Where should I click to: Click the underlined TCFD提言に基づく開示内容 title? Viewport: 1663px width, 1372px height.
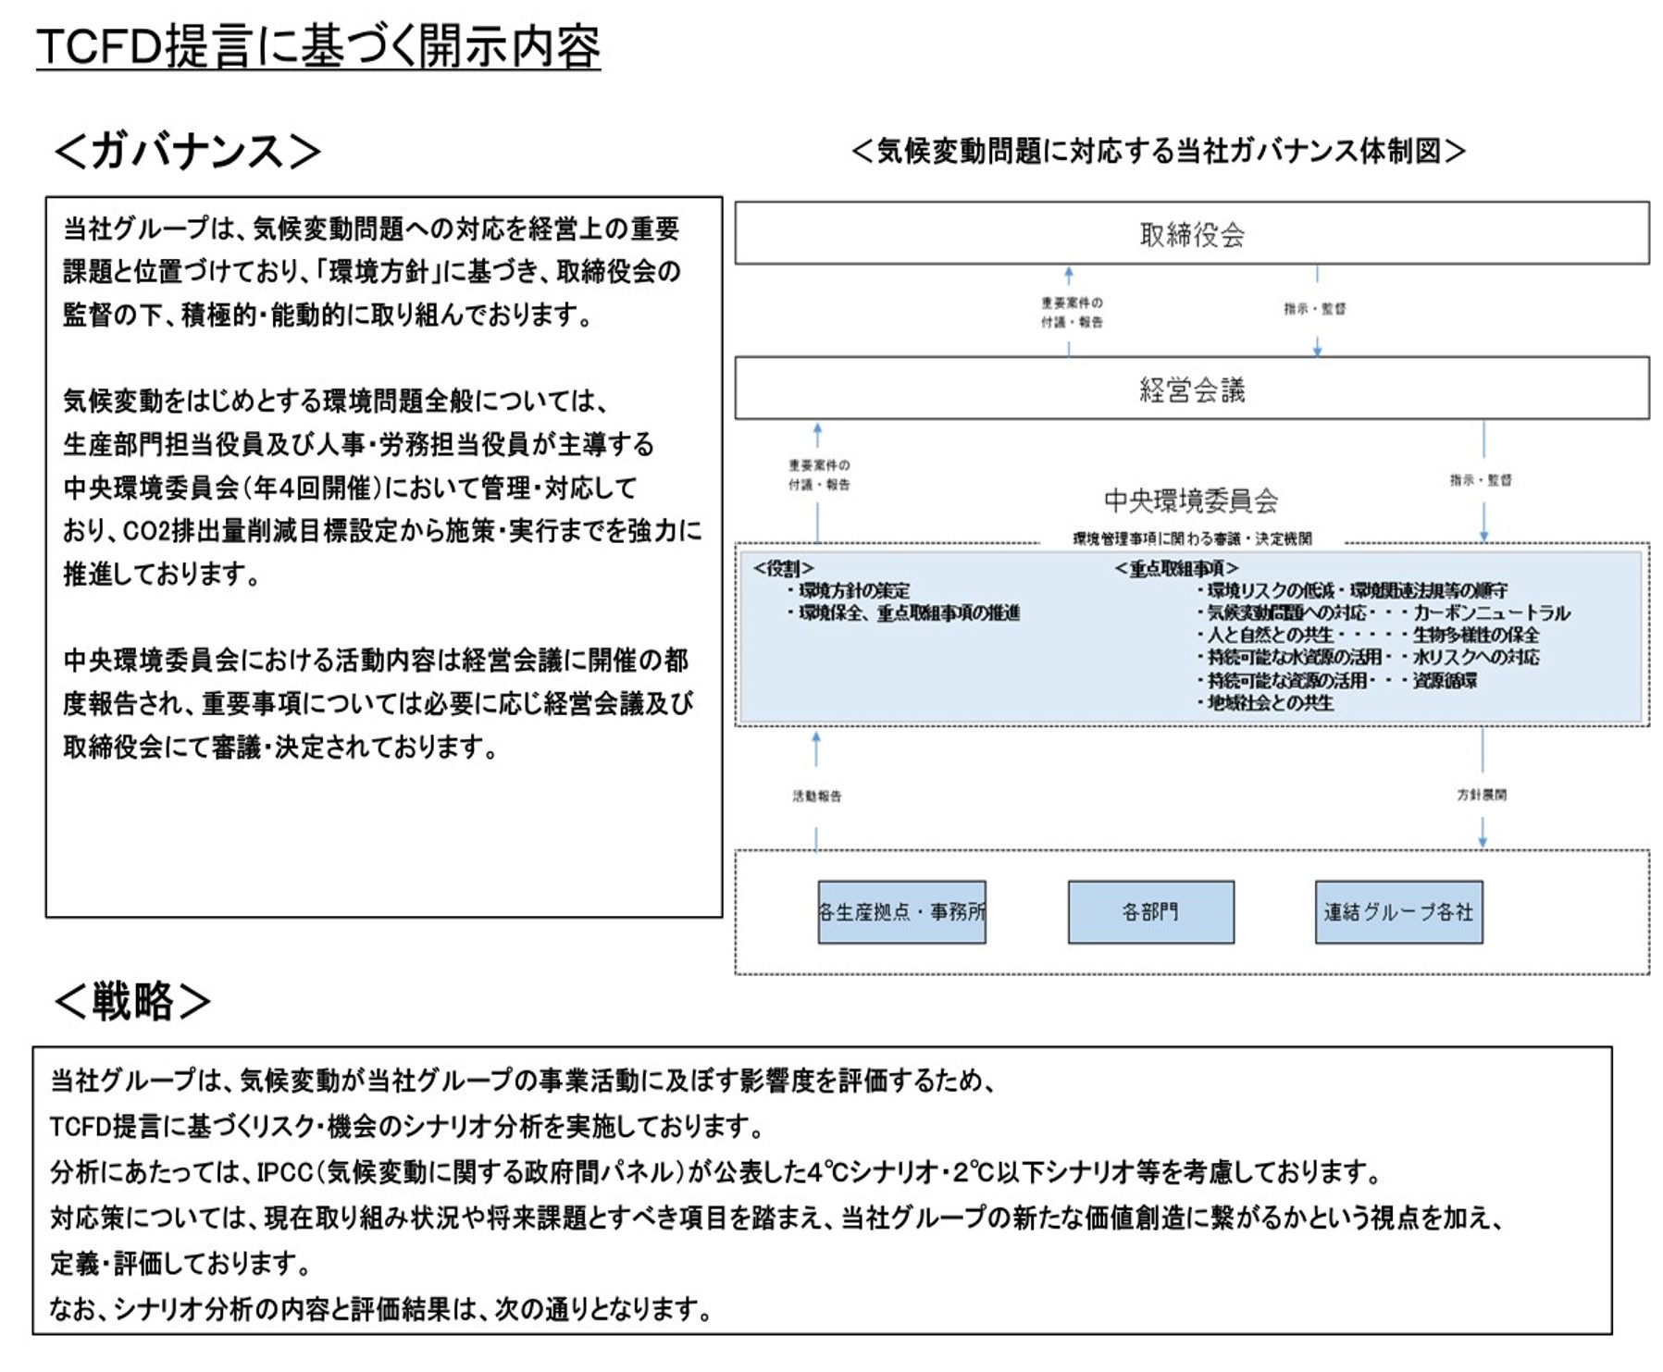pyautogui.click(x=317, y=46)
